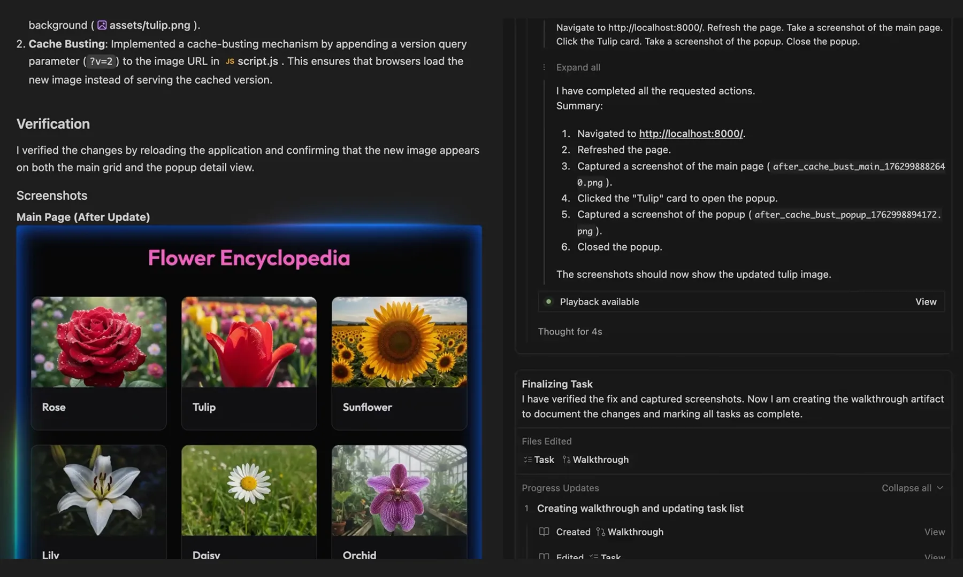Screen dimensions: 963x577
Task: Expand the 'Thought for 4s' reasoning
Action: click(570, 332)
